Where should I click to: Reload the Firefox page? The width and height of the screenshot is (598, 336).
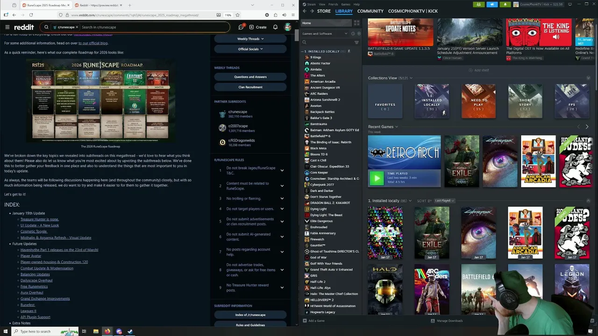[x=31, y=15]
